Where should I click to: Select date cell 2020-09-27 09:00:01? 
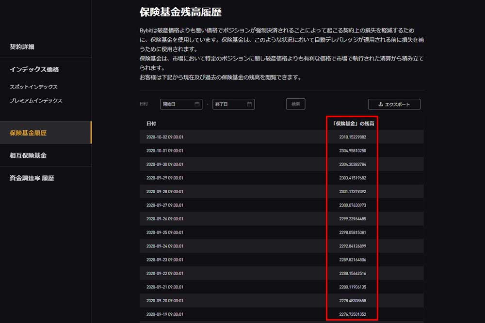pos(164,205)
